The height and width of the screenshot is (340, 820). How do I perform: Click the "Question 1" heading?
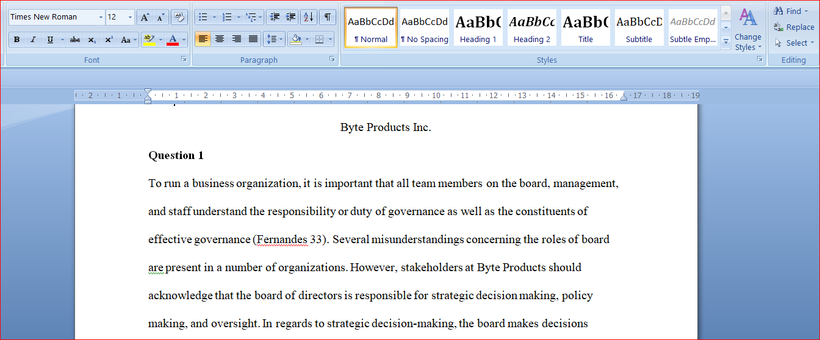(176, 155)
